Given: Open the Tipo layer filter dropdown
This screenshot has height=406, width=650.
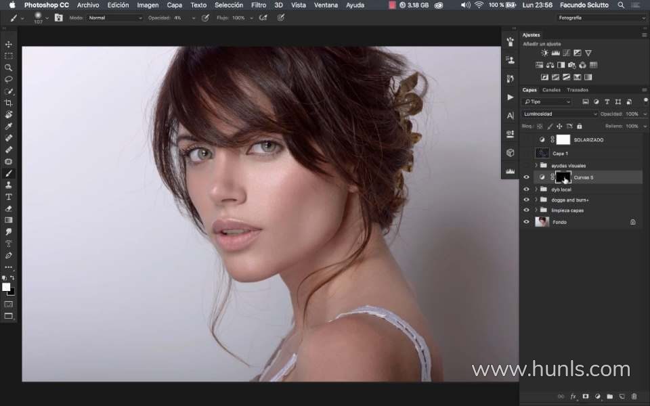Looking at the screenshot, I should coord(547,101).
